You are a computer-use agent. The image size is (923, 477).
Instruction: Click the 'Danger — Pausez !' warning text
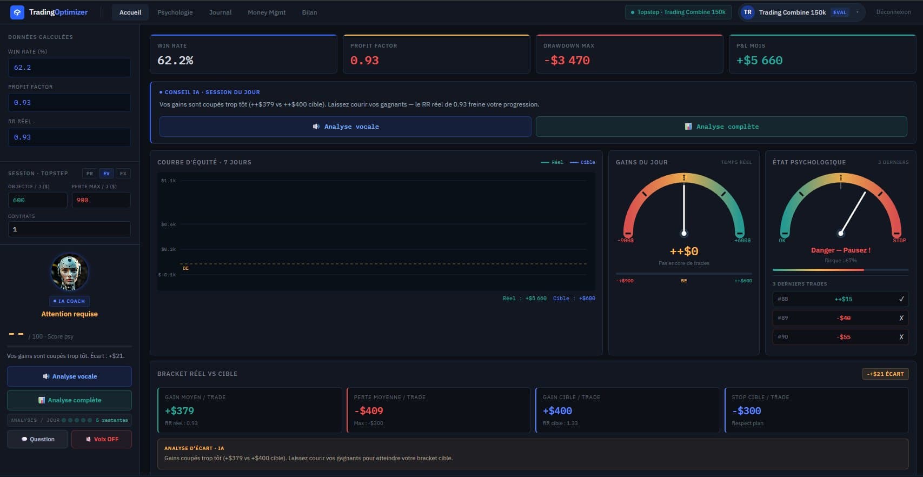pyautogui.click(x=841, y=250)
